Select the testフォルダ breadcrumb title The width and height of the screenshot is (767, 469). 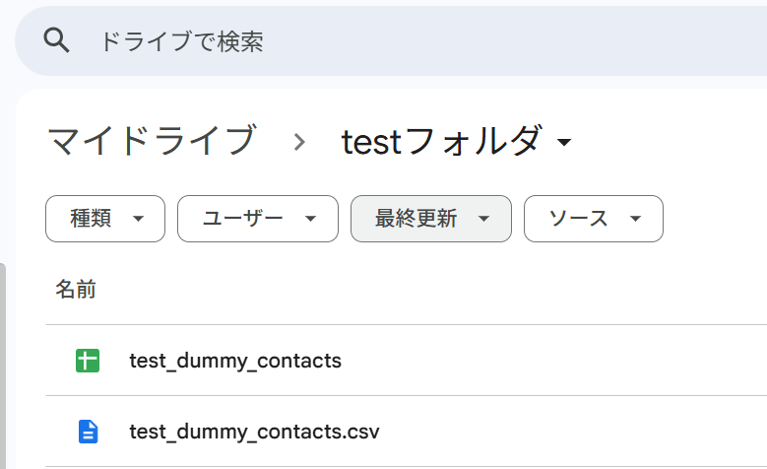(442, 142)
